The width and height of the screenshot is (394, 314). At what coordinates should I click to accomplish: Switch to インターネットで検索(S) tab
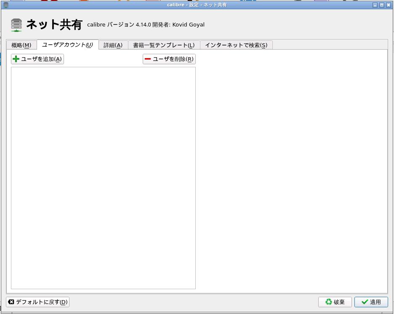pyautogui.click(x=236, y=45)
